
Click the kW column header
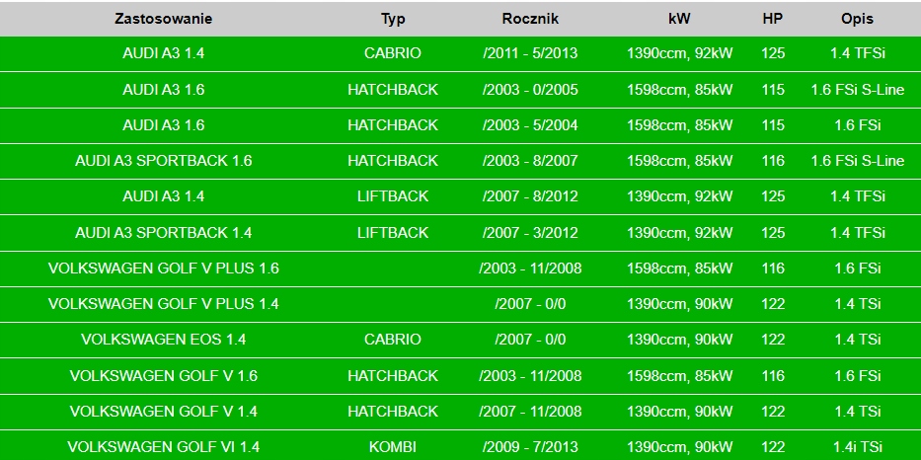click(679, 19)
